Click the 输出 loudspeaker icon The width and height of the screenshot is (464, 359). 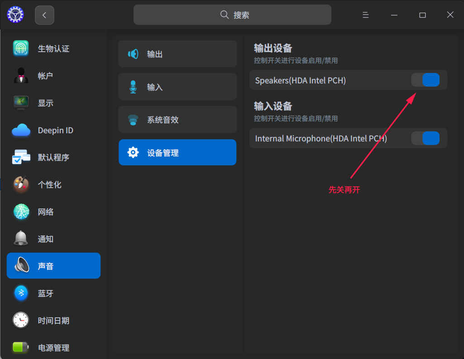[133, 54]
